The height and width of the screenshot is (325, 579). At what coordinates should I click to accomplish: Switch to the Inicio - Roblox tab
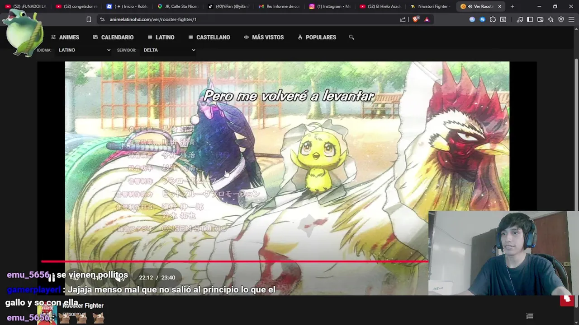tap(128, 6)
